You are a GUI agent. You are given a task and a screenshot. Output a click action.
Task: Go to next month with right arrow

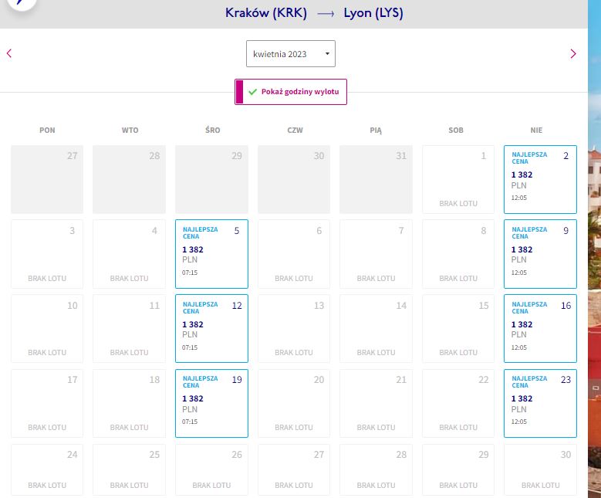click(x=573, y=54)
